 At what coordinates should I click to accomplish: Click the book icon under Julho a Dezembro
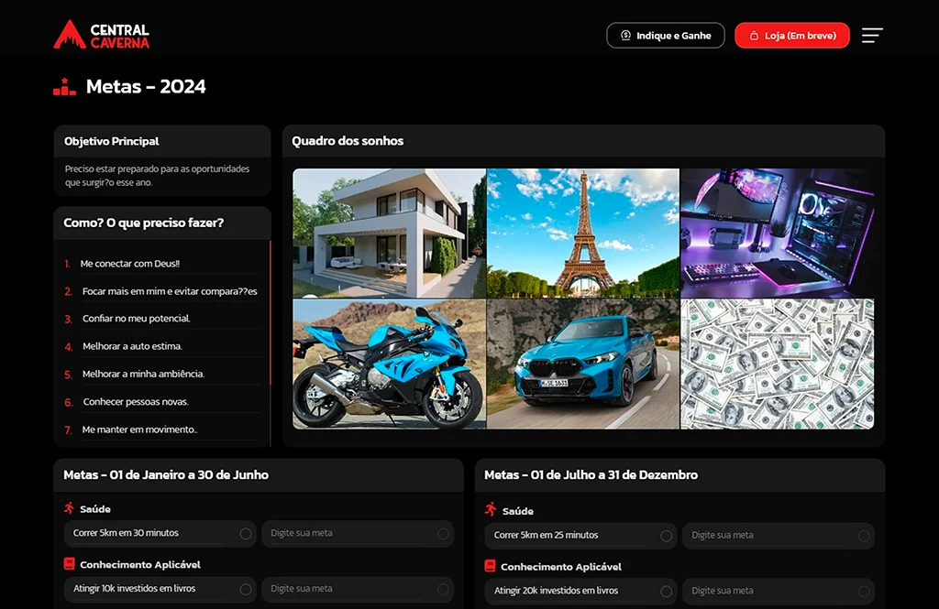point(491,566)
